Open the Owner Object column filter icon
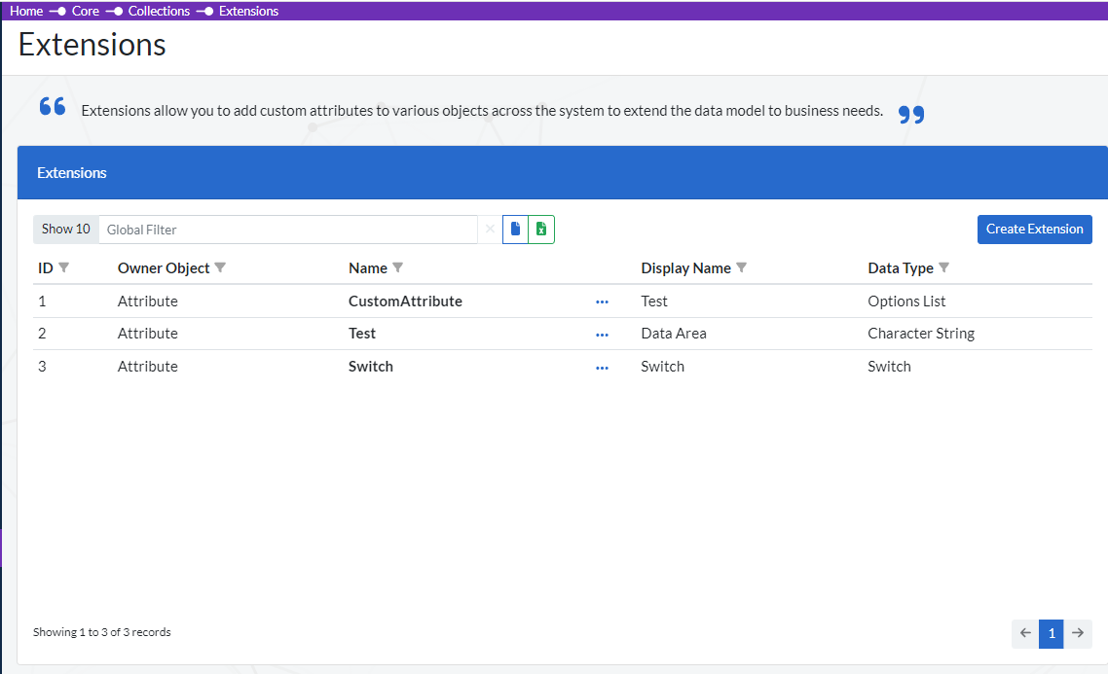Screen dimensions: 1108x674 pyautogui.click(x=220, y=267)
